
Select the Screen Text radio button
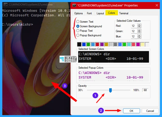pos(78,22)
